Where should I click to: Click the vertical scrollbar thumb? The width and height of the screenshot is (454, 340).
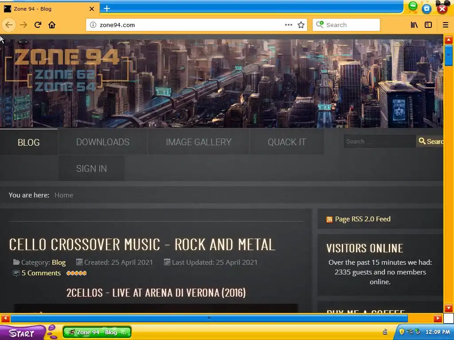(449, 55)
